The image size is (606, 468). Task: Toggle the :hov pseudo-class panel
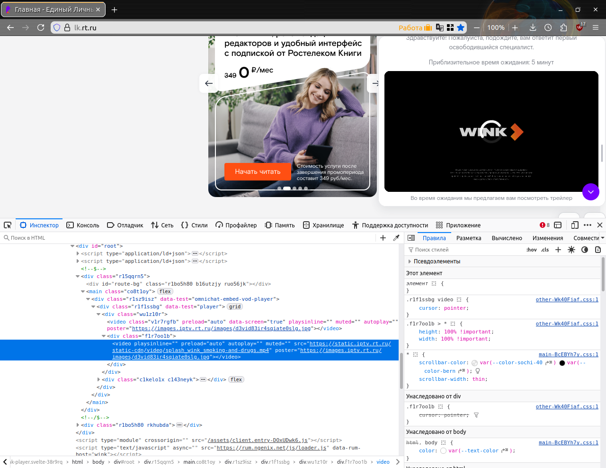click(x=532, y=250)
